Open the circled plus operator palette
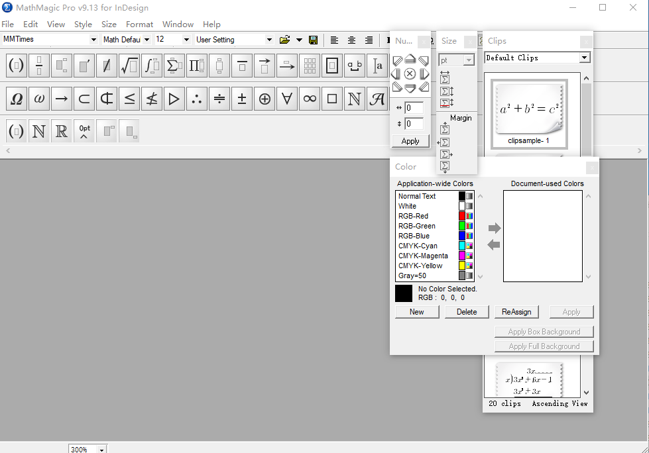This screenshot has height=453, width=649. tap(265, 99)
